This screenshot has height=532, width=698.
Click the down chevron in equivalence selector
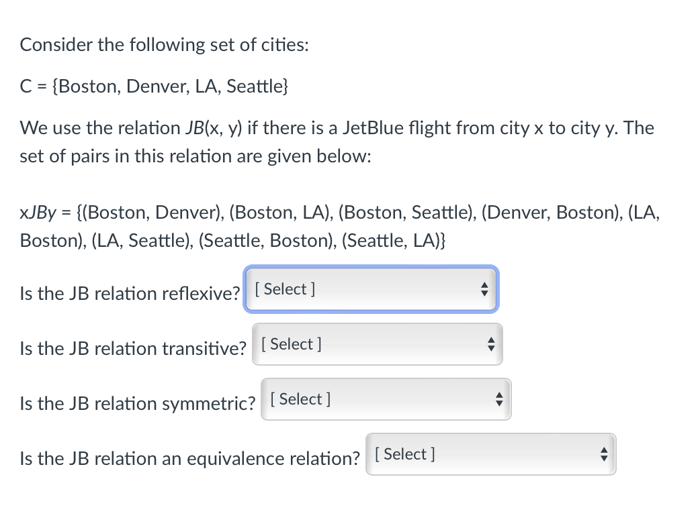604,458
